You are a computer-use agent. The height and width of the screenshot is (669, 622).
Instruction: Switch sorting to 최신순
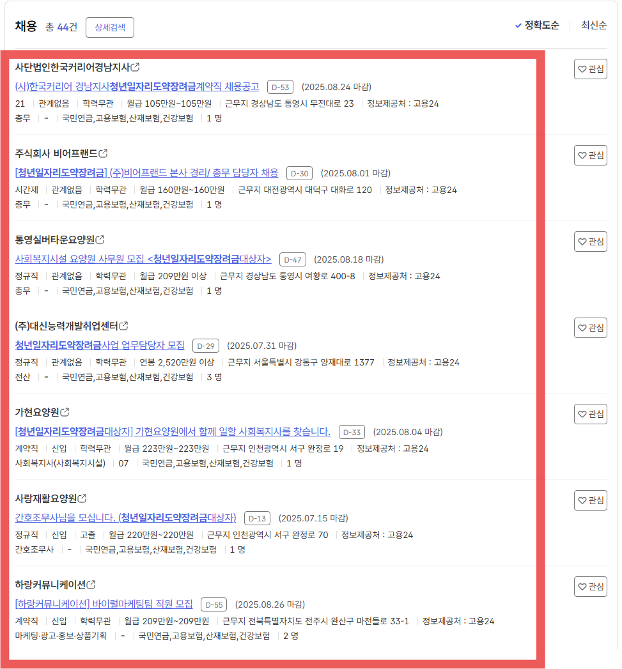593,25
